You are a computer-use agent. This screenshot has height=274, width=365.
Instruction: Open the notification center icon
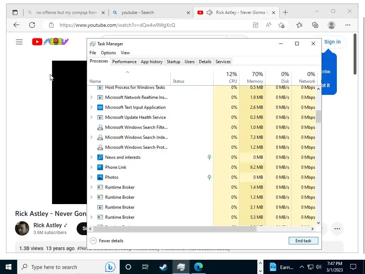[x=353, y=267]
